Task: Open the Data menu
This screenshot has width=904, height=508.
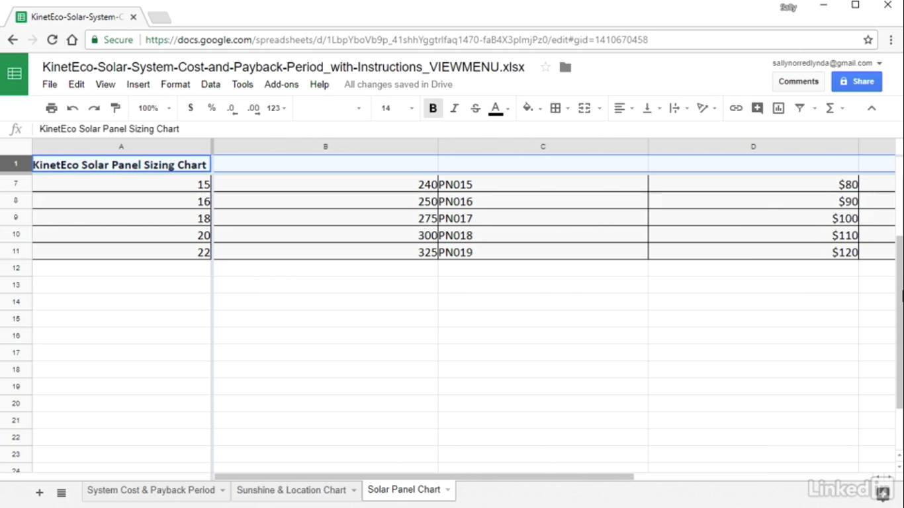Action: click(210, 85)
